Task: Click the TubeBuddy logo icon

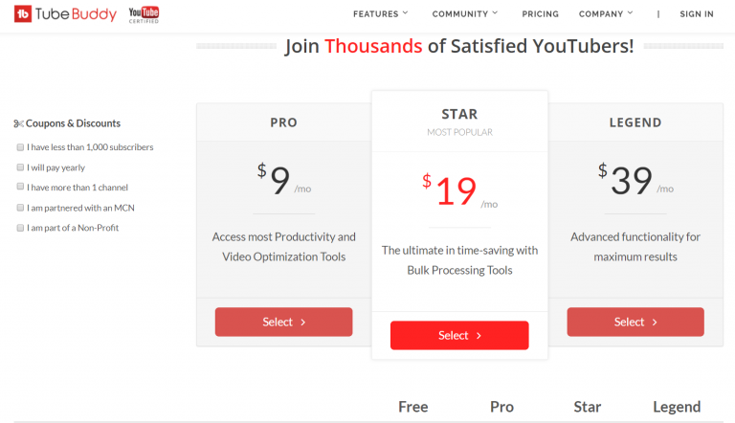Action: pos(23,14)
